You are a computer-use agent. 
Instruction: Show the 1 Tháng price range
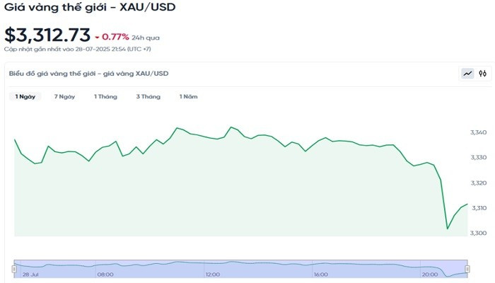(105, 96)
